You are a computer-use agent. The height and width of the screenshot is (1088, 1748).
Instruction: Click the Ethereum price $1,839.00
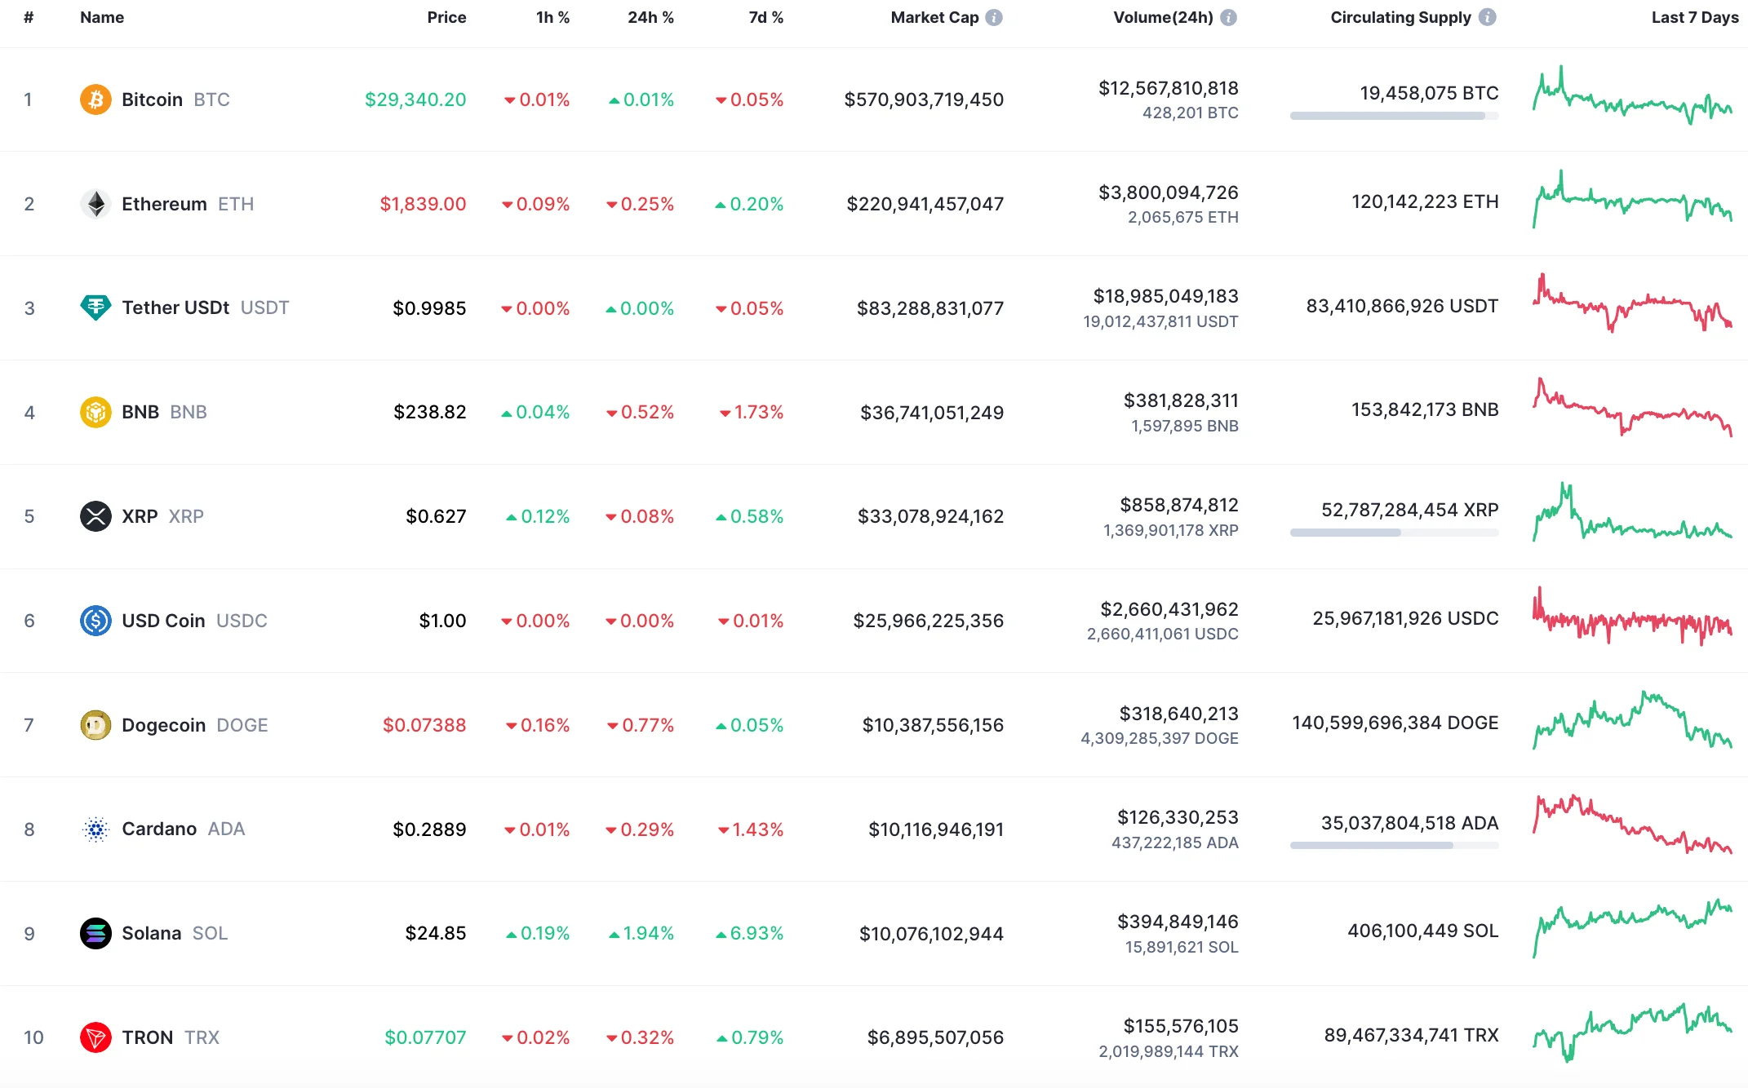pos(424,203)
